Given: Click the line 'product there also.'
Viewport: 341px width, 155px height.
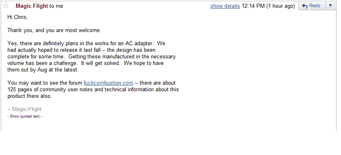Looking at the screenshot, I should [30, 96].
